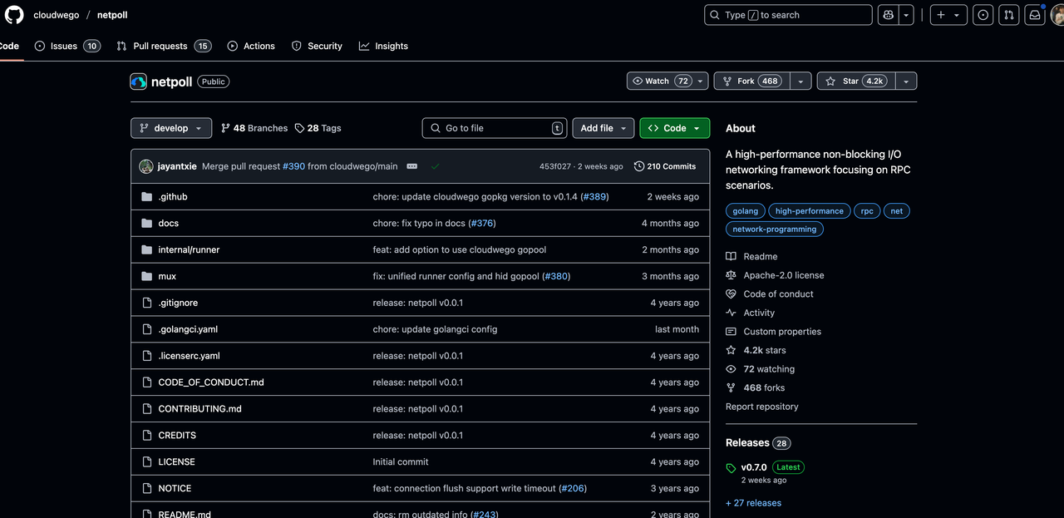Click the GitHub logo icon

point(14,15)
